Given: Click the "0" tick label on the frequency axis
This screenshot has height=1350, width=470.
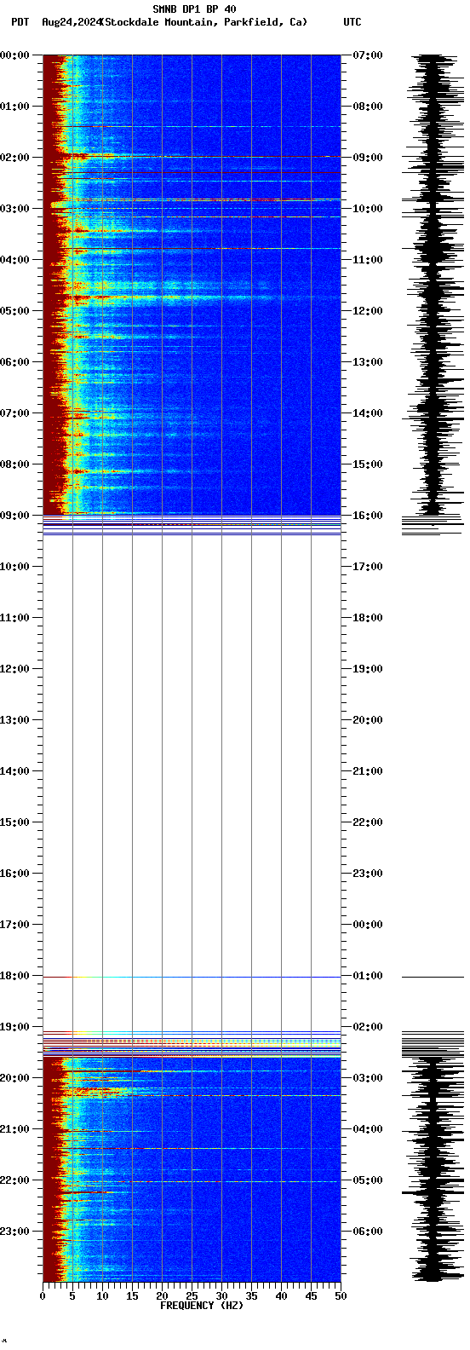Looking at the screenshot, I should tap(43, 1296).
